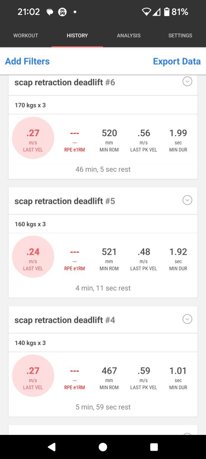Expand scap retraction deadlift #4 chevron
This screenshot has width=206, height=459.
click(x=187, y=319)
